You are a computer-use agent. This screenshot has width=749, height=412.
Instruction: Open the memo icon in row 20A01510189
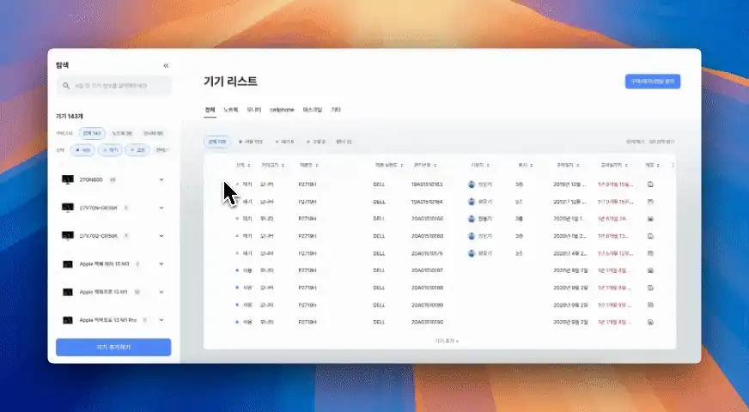(650, 305)
